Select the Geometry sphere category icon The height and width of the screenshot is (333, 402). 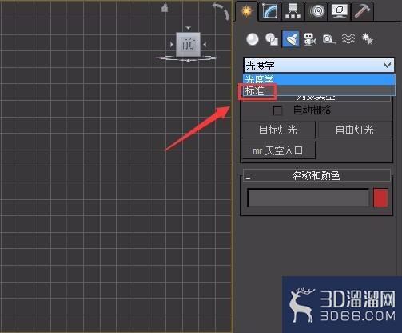253,39
